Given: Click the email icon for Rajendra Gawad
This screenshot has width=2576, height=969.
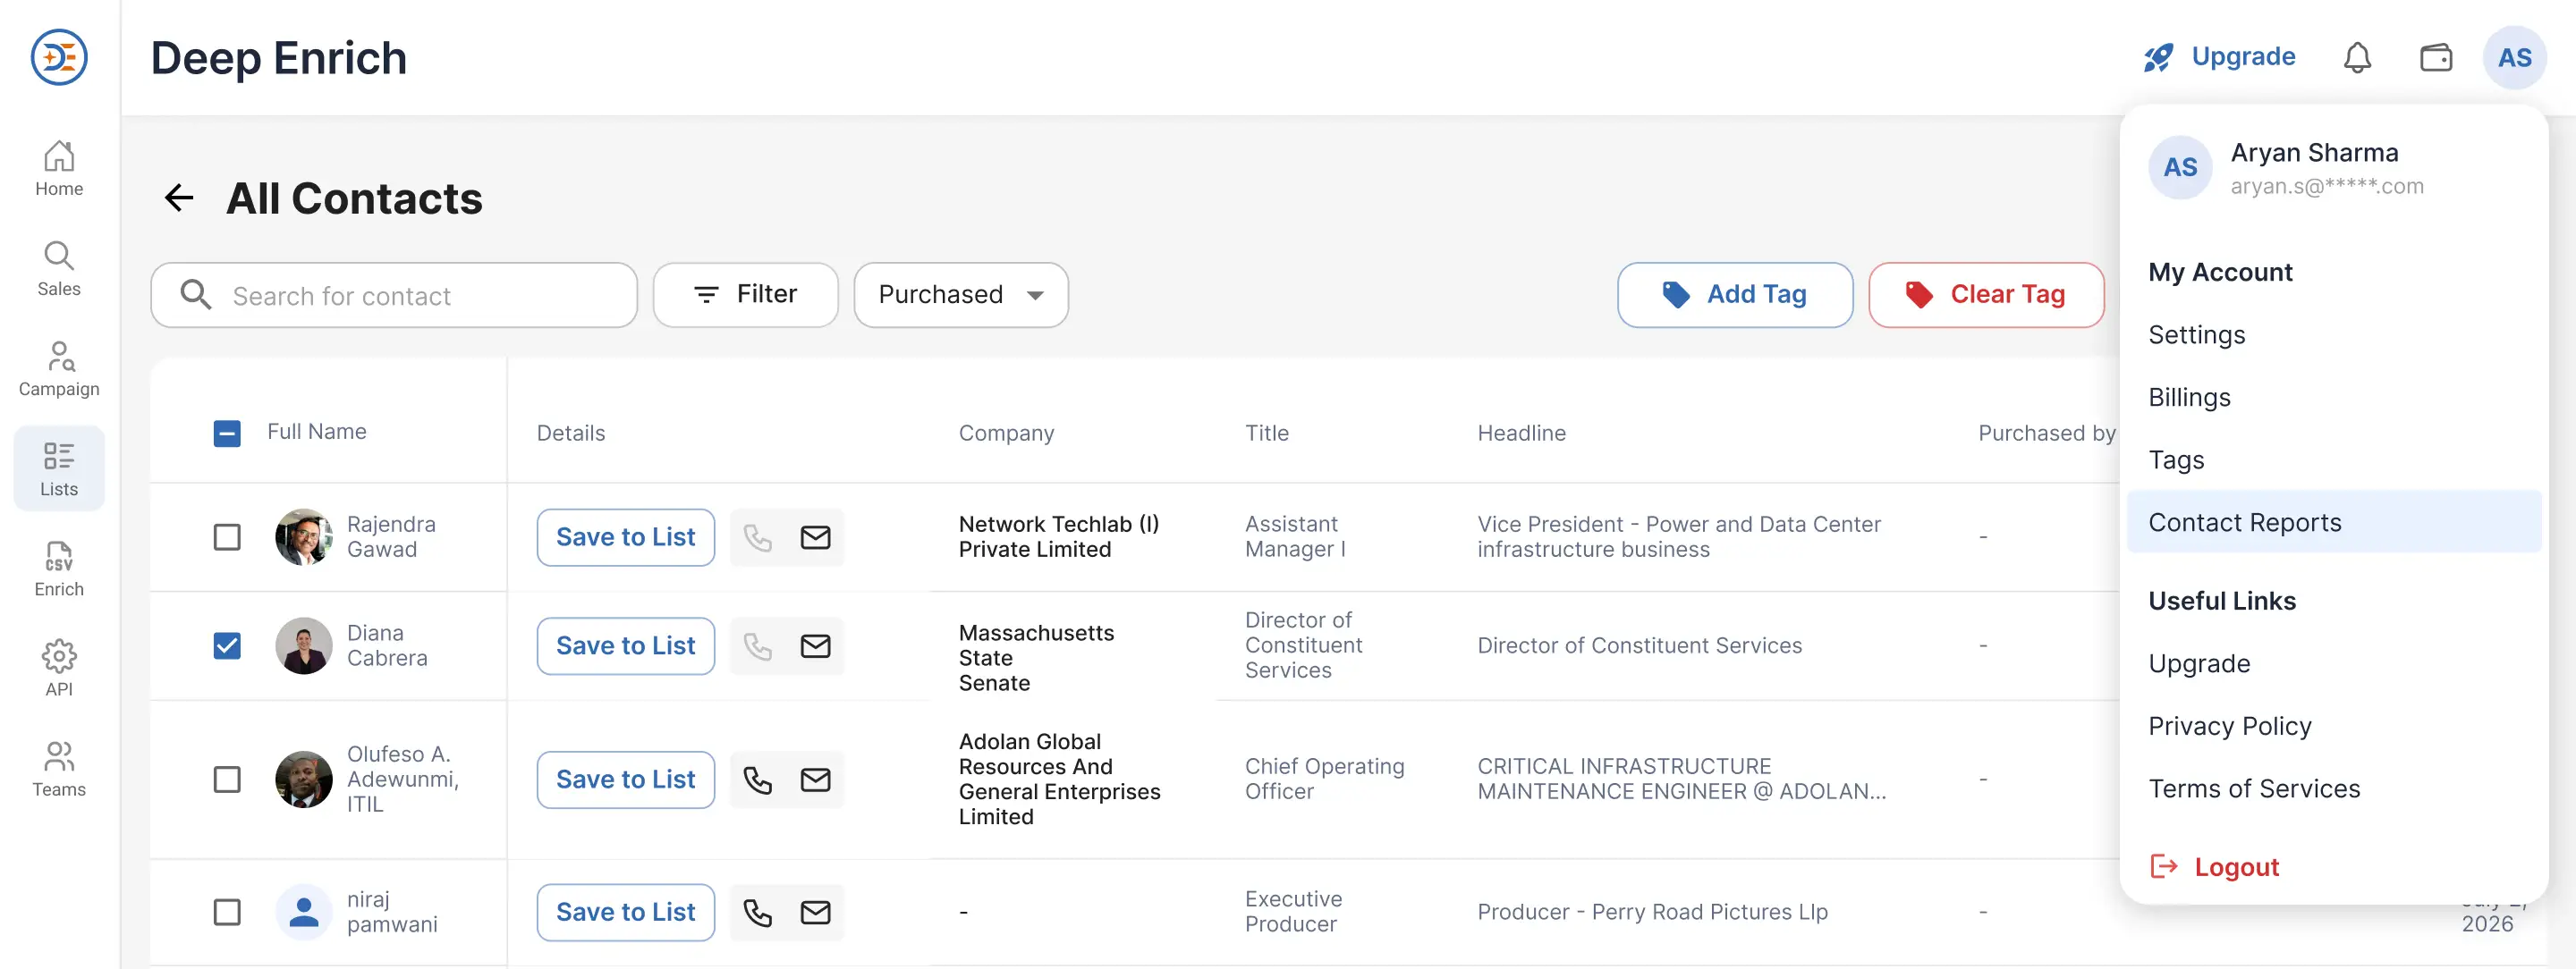Looking at the screenshot, I should point(815,537).
